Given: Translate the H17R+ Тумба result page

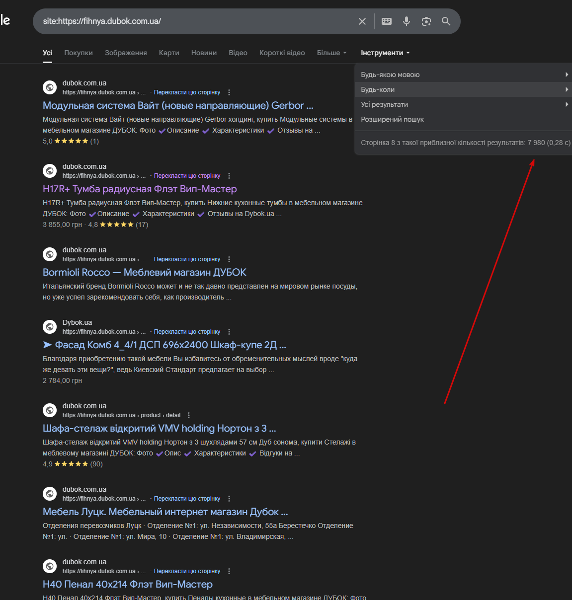Looking at the screenshot, I should [x=187, y=176].
